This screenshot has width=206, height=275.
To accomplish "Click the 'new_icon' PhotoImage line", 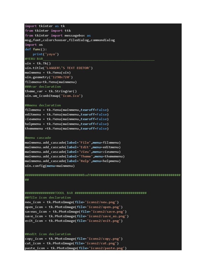I will pos(71,202).
